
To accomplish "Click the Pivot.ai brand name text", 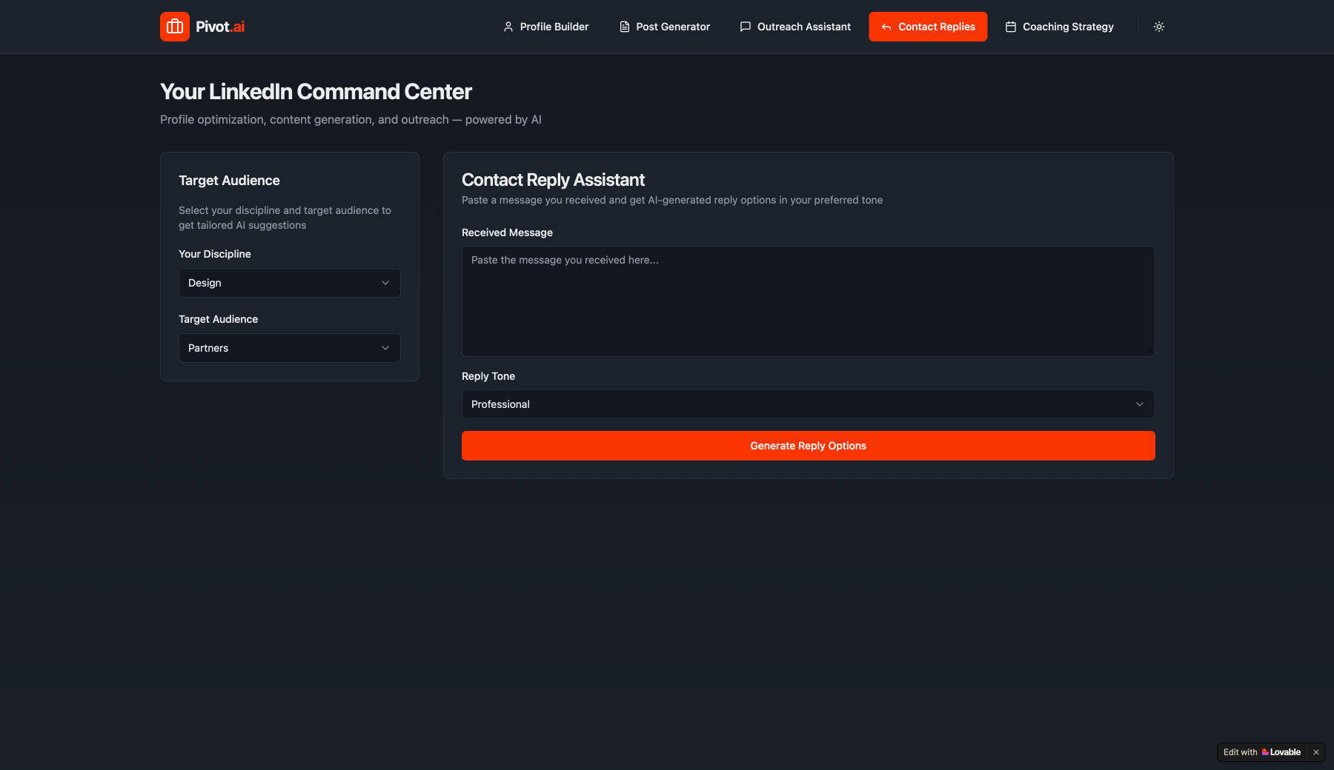I will click(220, 27).
